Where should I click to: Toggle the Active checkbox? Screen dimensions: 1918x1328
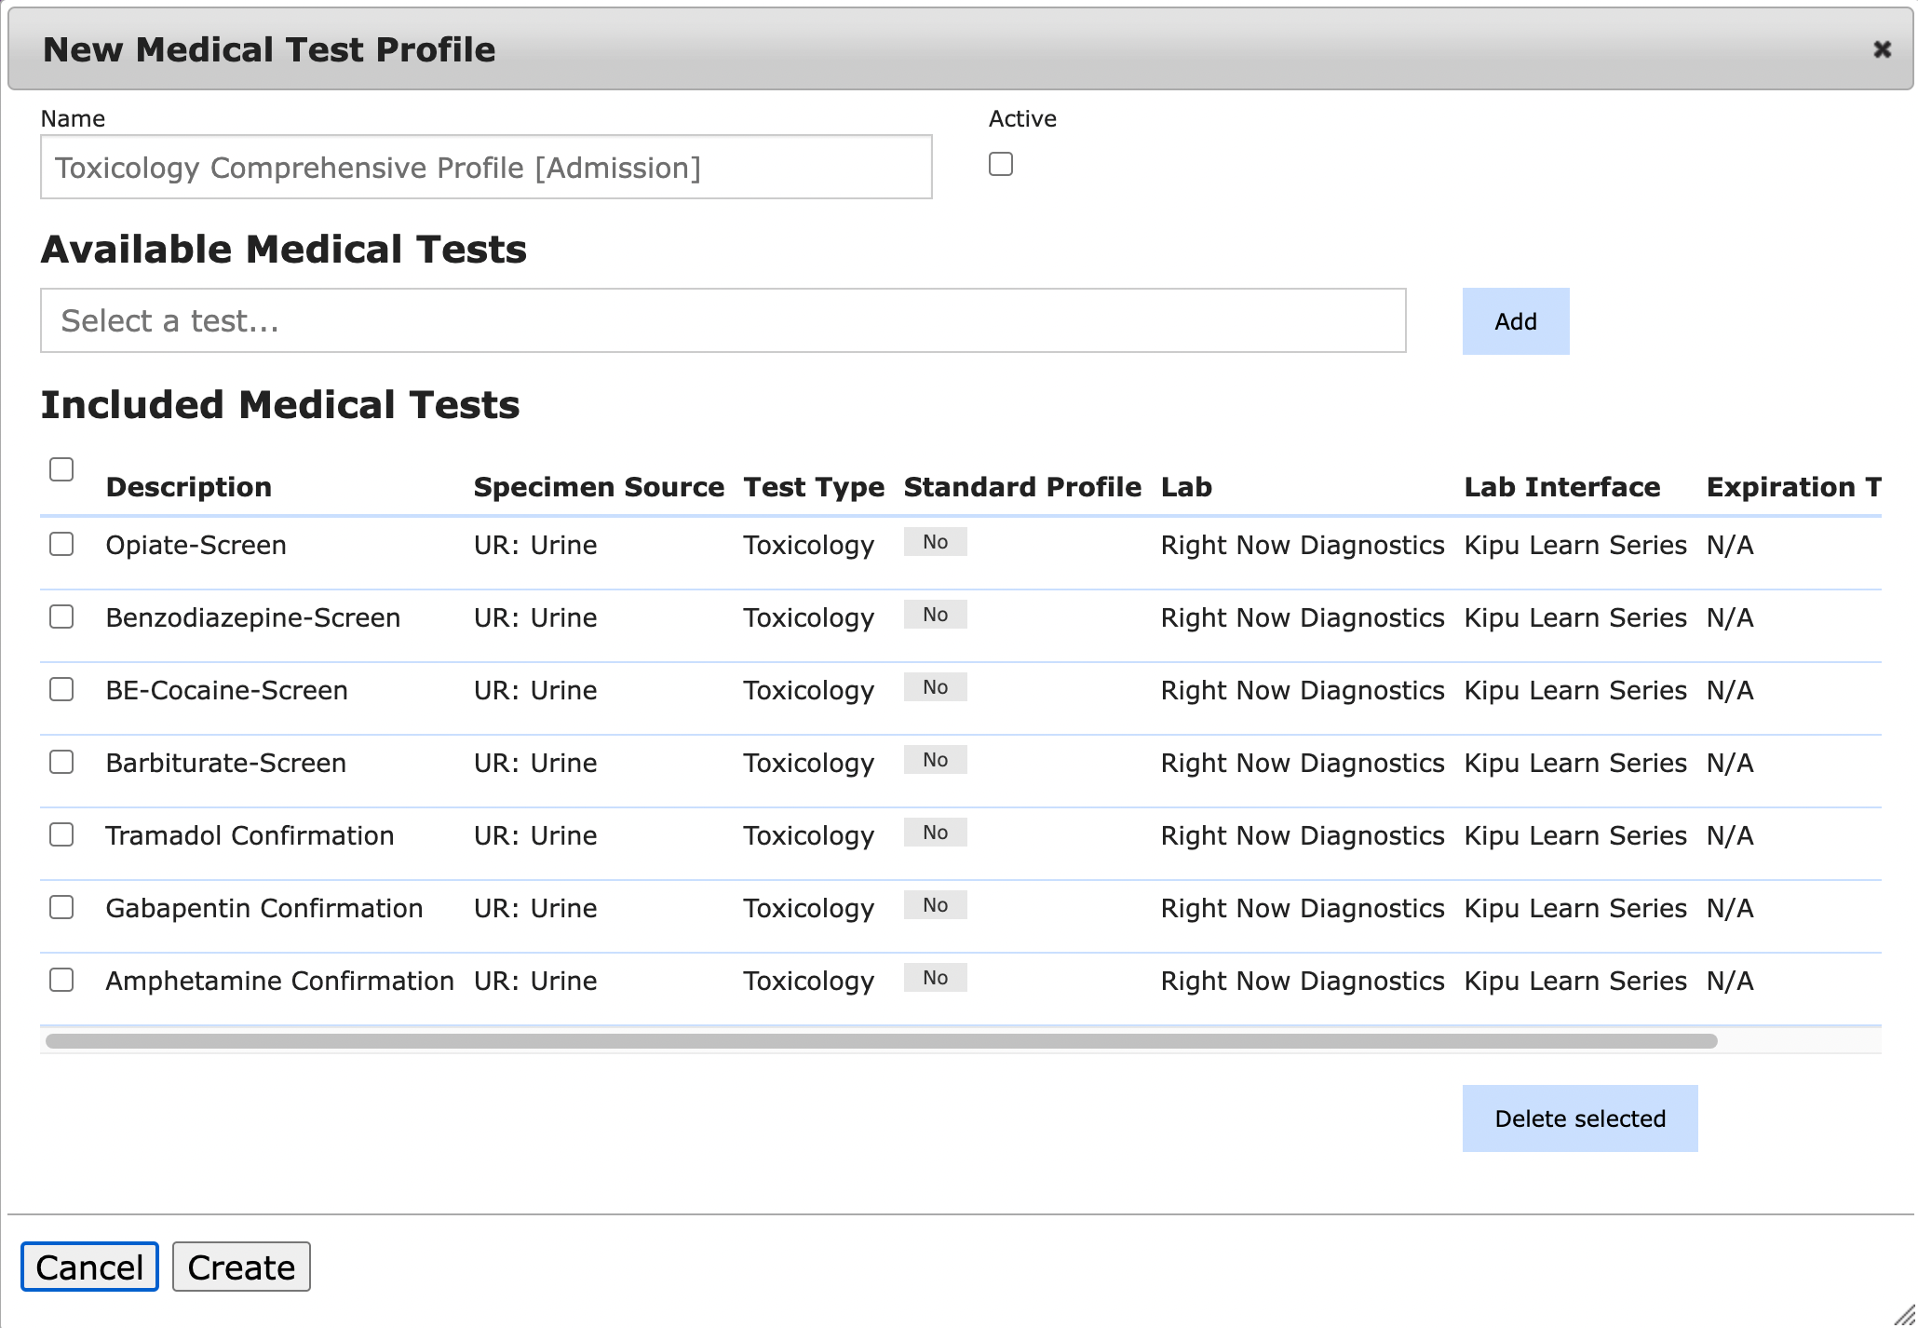(1001, 165)
